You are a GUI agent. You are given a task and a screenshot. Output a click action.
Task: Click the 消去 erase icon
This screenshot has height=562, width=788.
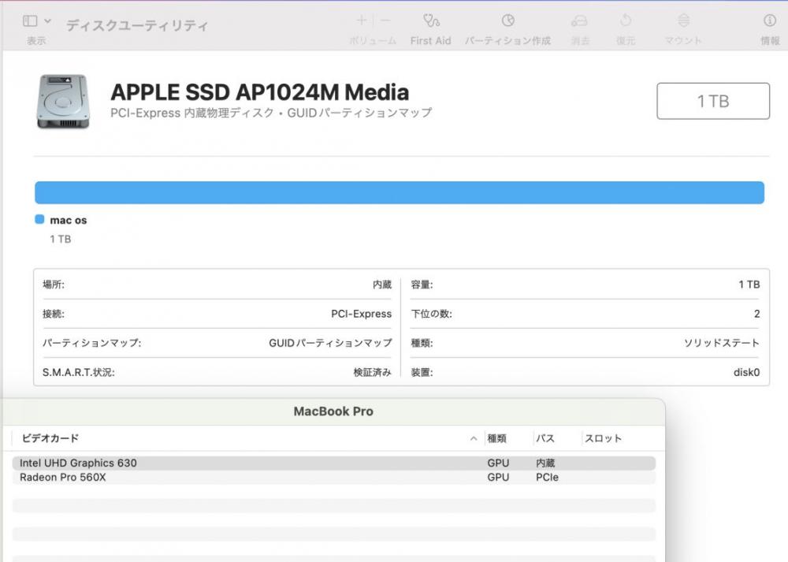click(579, 20)
